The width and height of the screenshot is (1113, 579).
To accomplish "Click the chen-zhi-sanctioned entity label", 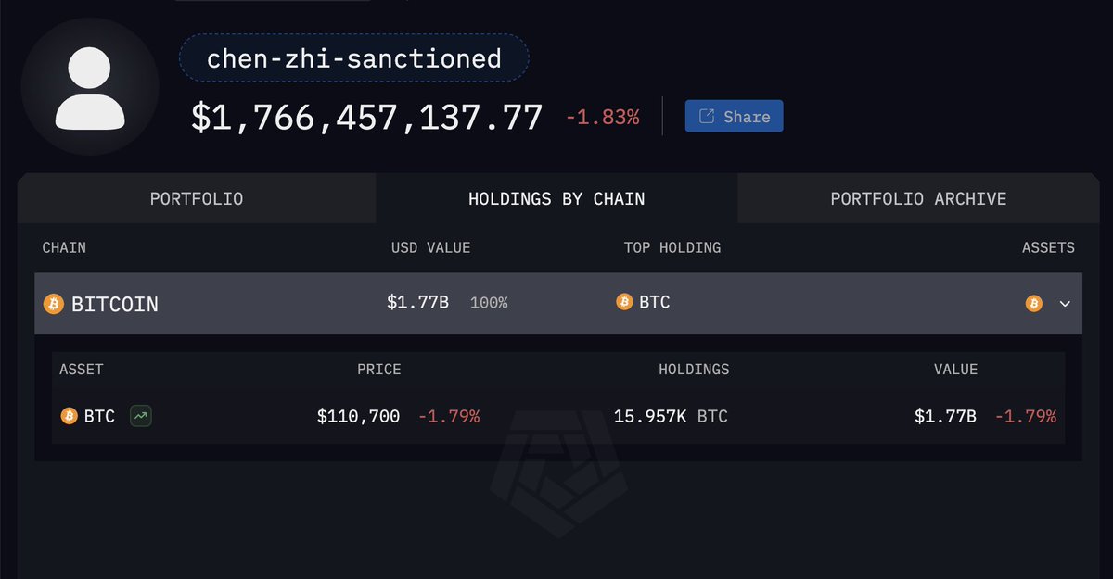I will coord(353,58).
